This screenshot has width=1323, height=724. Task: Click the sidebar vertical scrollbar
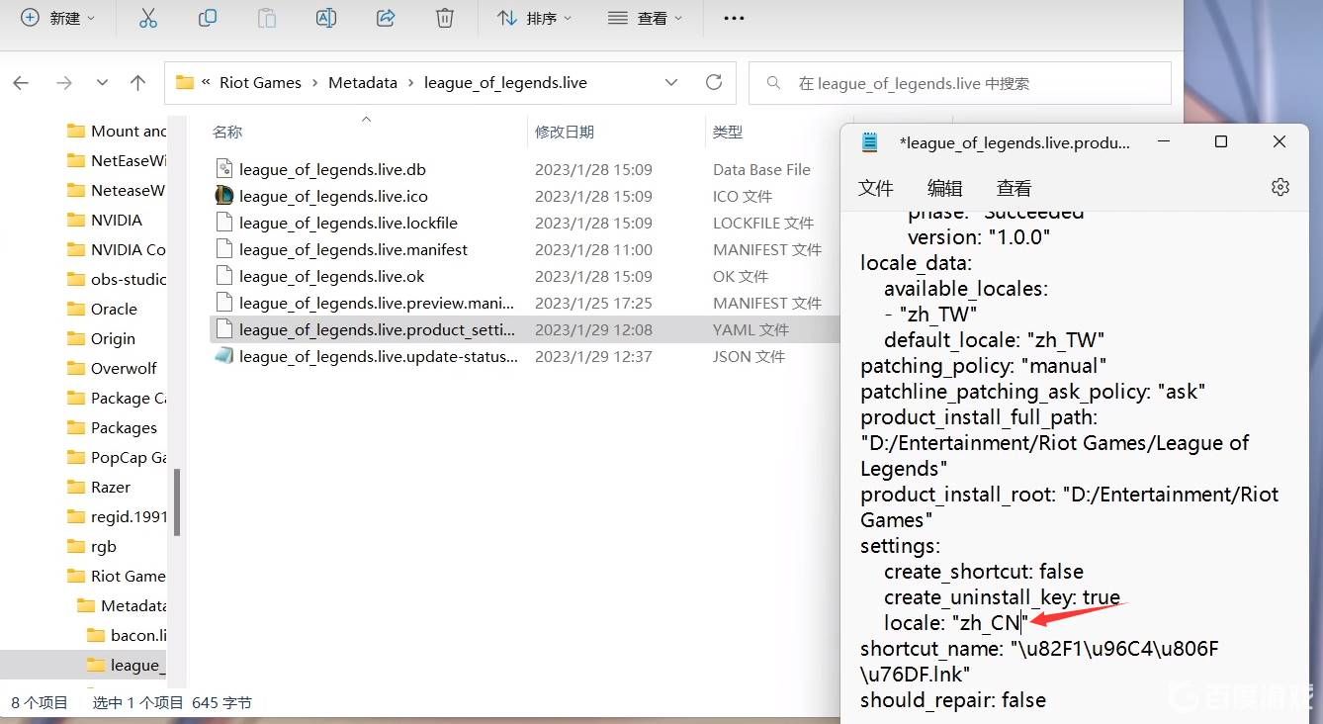pos(178,500)
